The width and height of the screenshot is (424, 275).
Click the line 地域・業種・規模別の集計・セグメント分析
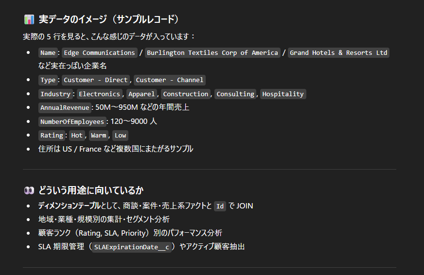104,219
